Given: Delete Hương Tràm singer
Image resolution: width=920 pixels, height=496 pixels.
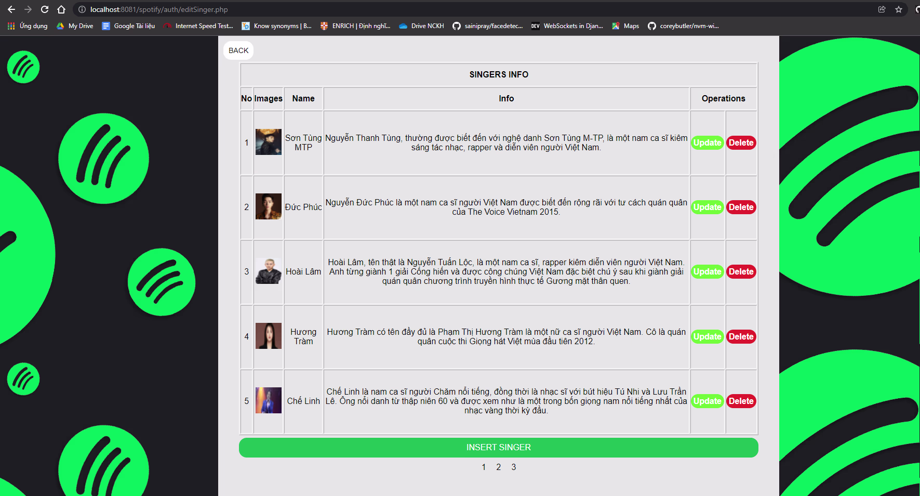Looking at the screenshot, I should point(741,336).
